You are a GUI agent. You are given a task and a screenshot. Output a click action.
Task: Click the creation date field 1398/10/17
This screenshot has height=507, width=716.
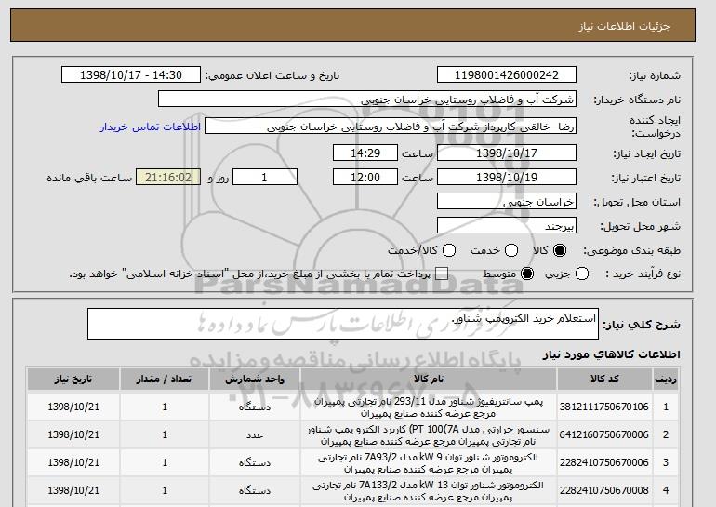coord(507,153)
